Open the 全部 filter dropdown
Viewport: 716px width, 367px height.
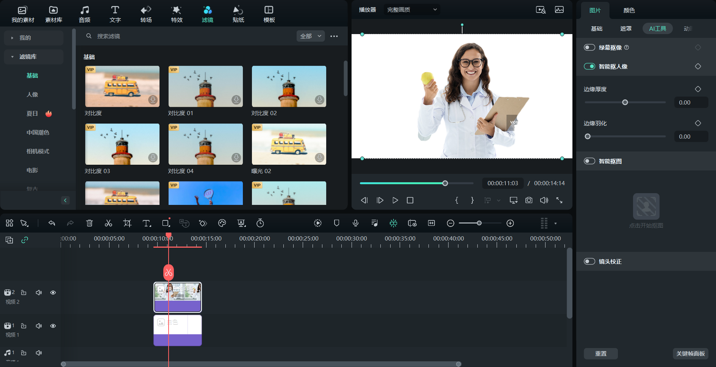tap(311, 36)
